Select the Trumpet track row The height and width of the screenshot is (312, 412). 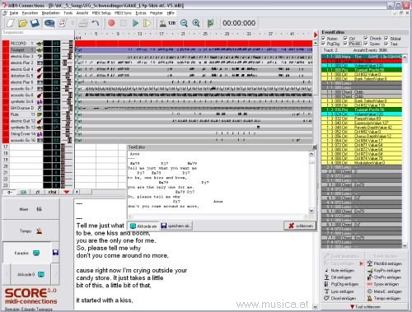point(22,50)
